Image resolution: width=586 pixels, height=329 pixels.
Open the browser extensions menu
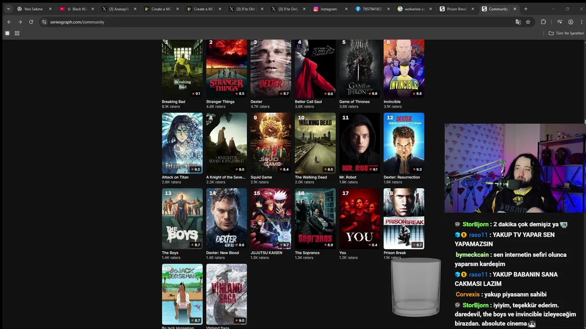point(543,22)
